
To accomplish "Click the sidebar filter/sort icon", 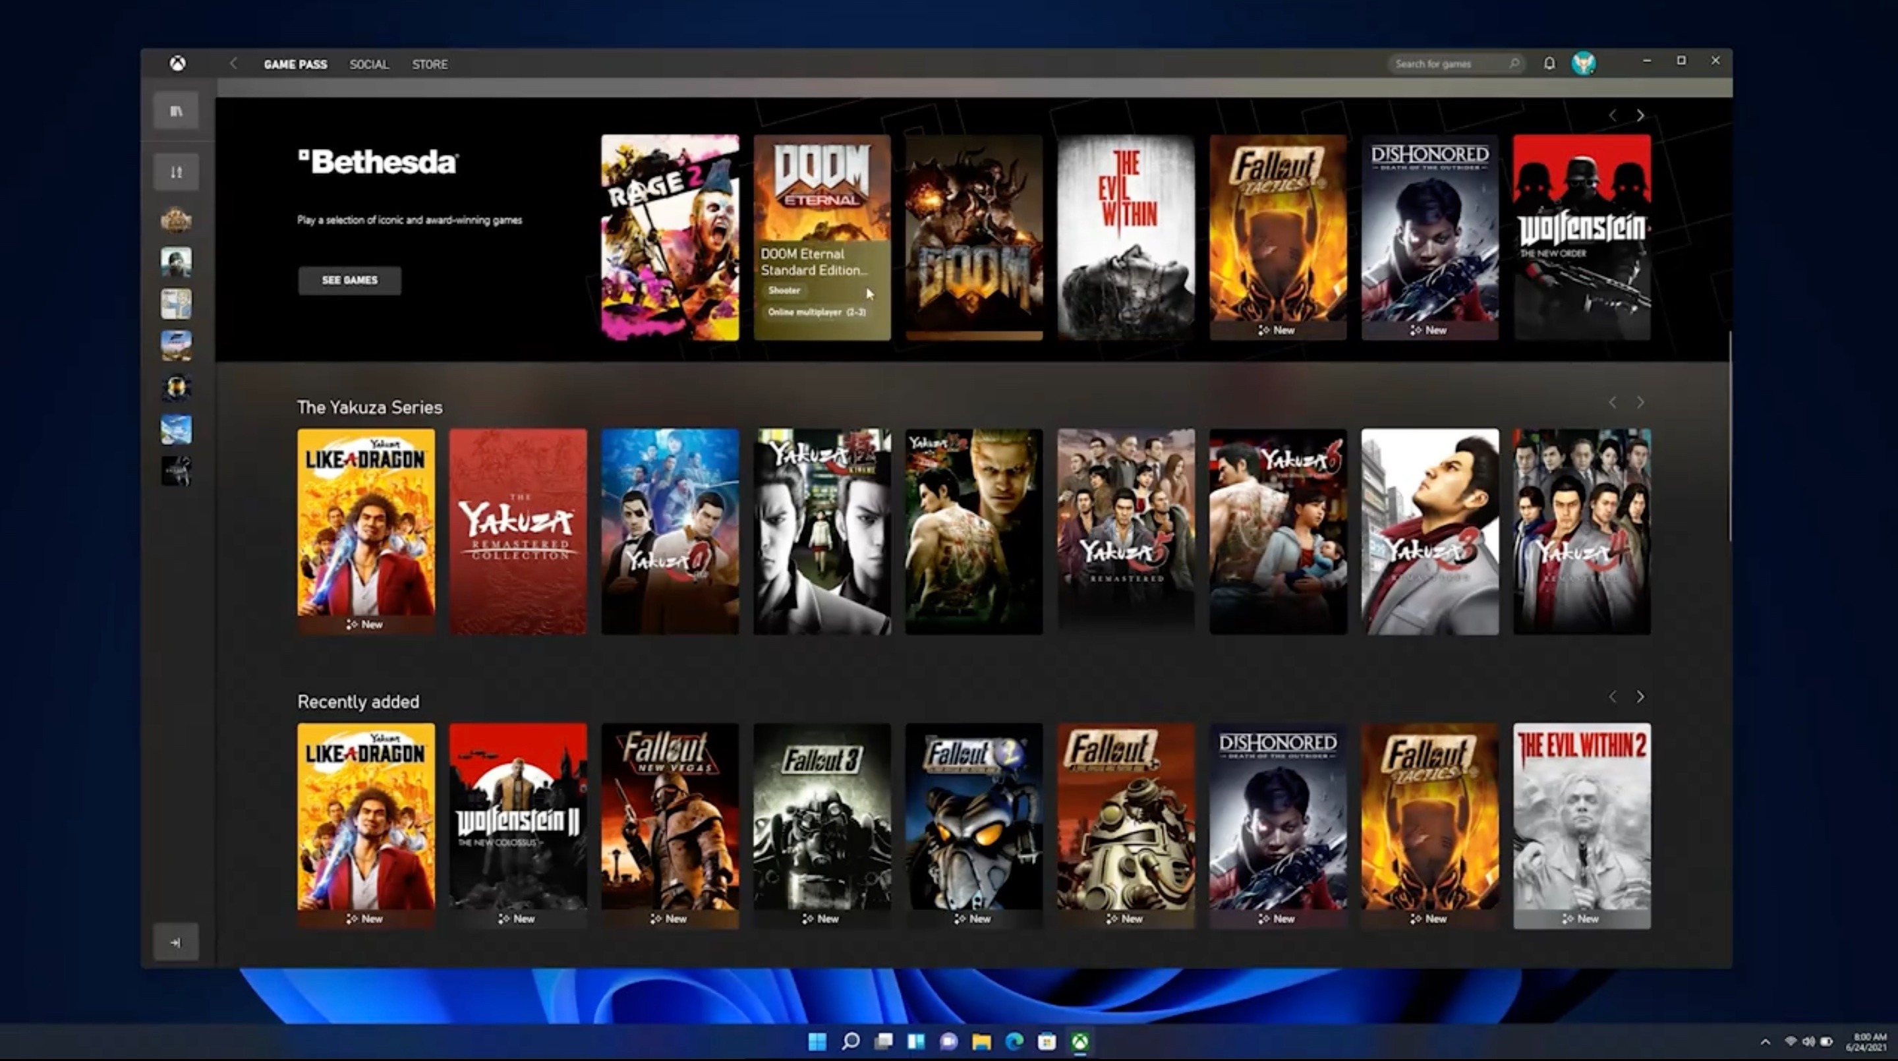I will tap(177, 171).
